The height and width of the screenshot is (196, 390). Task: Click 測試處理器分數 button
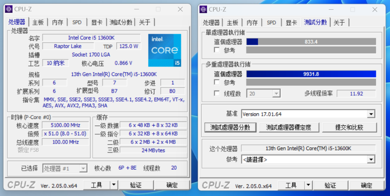230,128
